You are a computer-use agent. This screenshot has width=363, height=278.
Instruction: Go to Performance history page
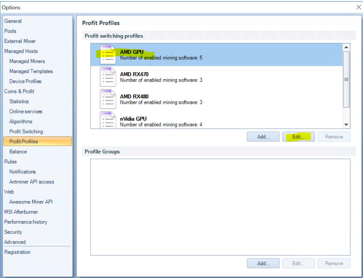(26, 222)
